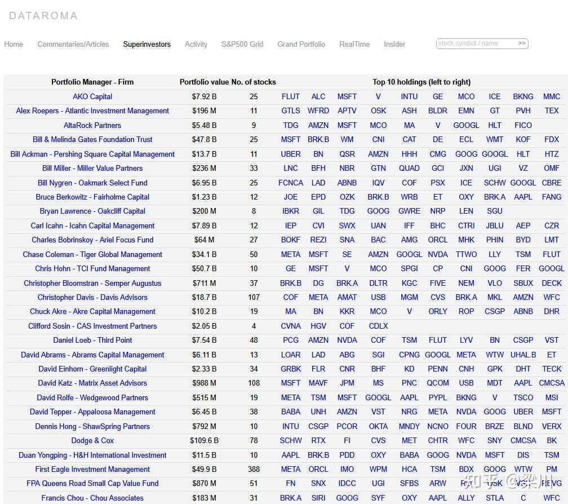Open the Grand Portfolio page
This screenshot has height=504, width=568.
301,44
